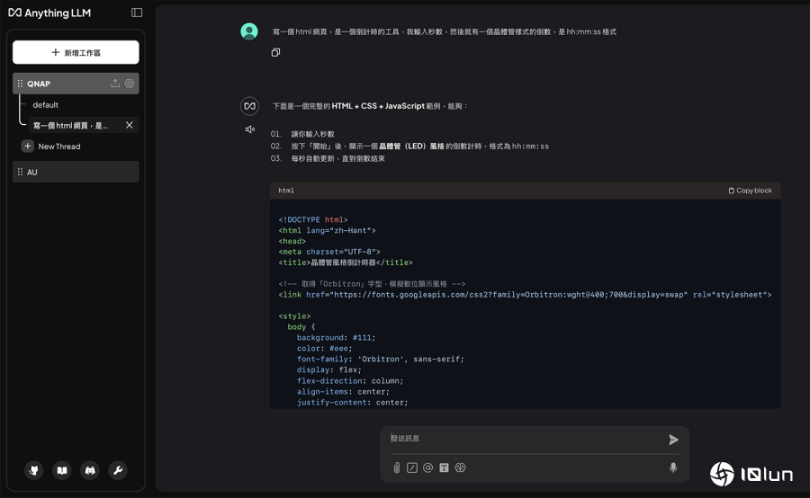Viewport: 810px width, 498px height.
Task: Click the QNAP workspace upload icon
Action: point(115,84)
